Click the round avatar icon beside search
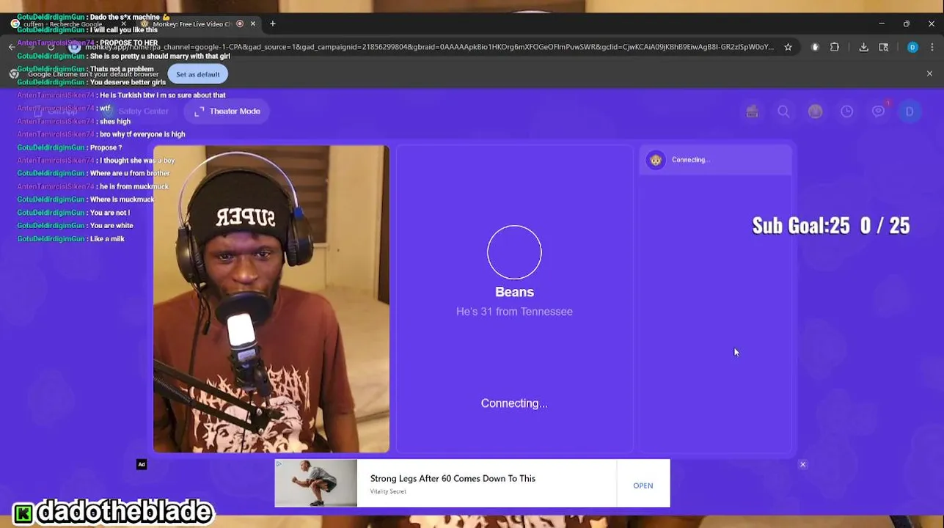This screenshot has width=944, height=528. 815,111
